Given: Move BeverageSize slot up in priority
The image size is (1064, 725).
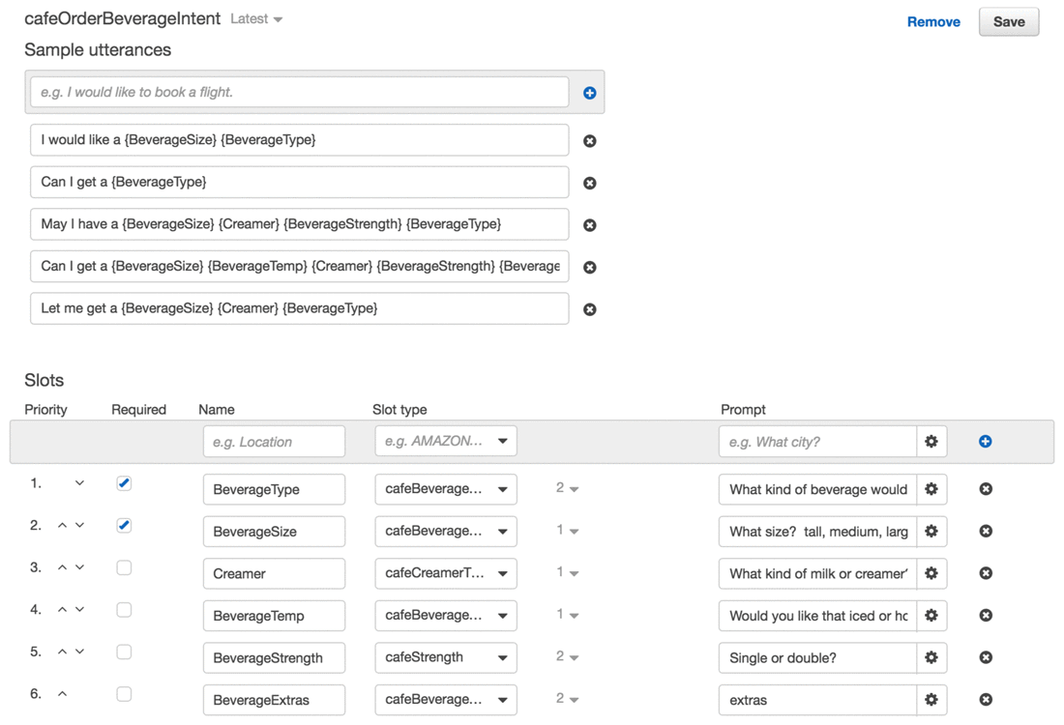Looking at the screenshot, I should [62, 526].
